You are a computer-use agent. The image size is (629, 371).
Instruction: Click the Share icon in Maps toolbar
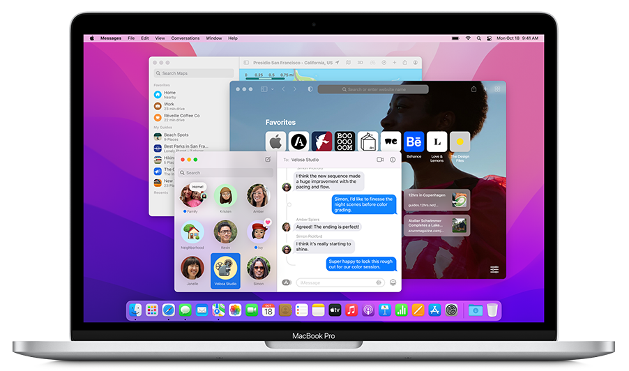[404, 63]
